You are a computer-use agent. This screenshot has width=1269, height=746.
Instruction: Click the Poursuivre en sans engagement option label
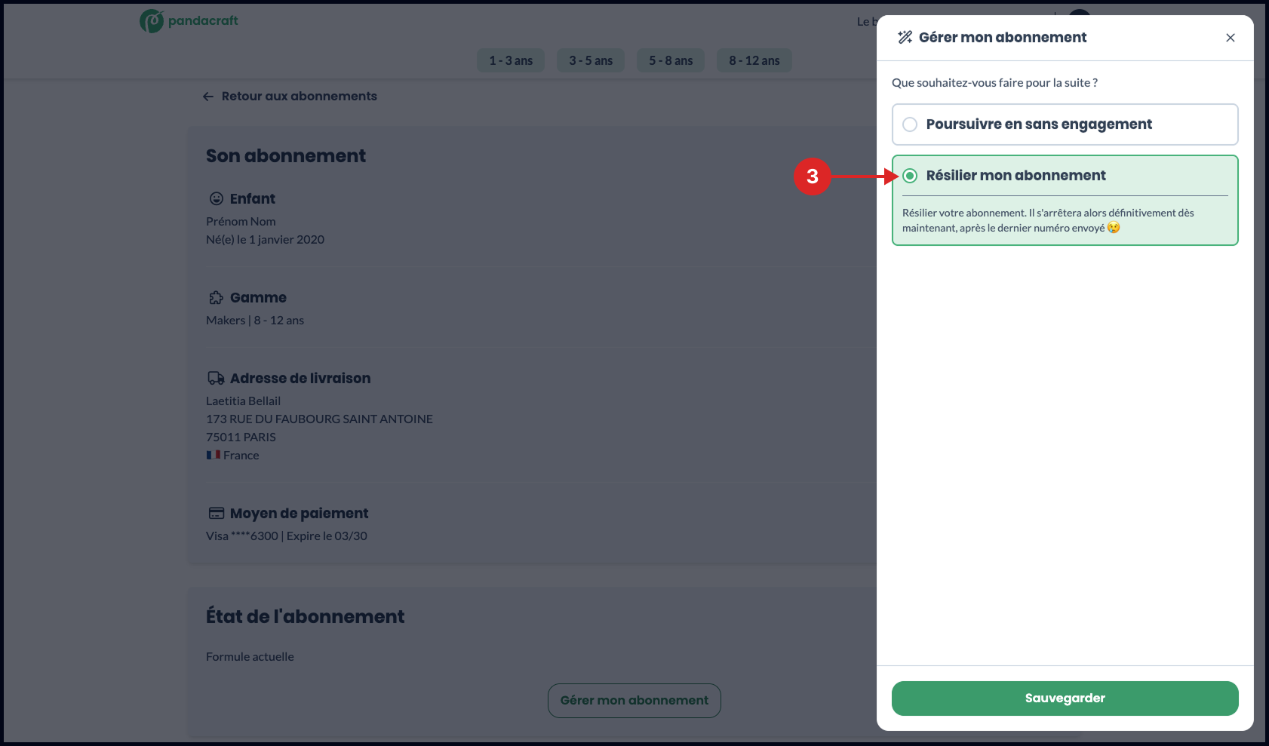(1039, 124)
